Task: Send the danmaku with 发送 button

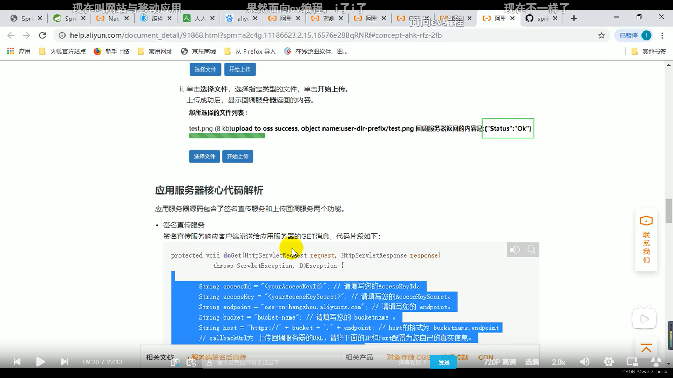Action: click(444, 363)
